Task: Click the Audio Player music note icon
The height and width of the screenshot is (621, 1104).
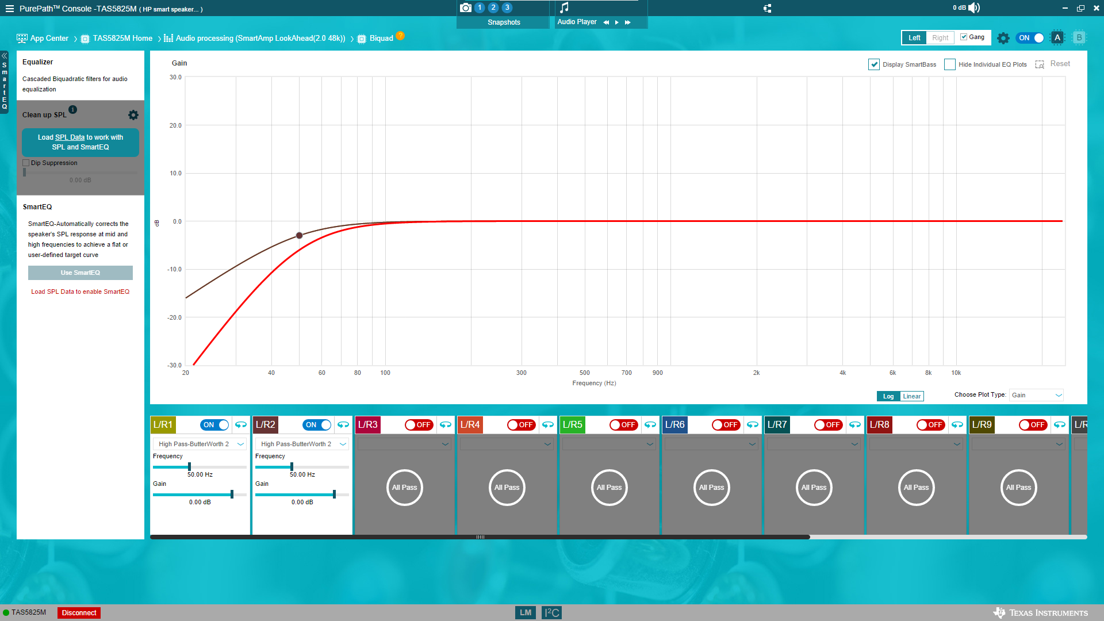Action: [x=564, y=7]
